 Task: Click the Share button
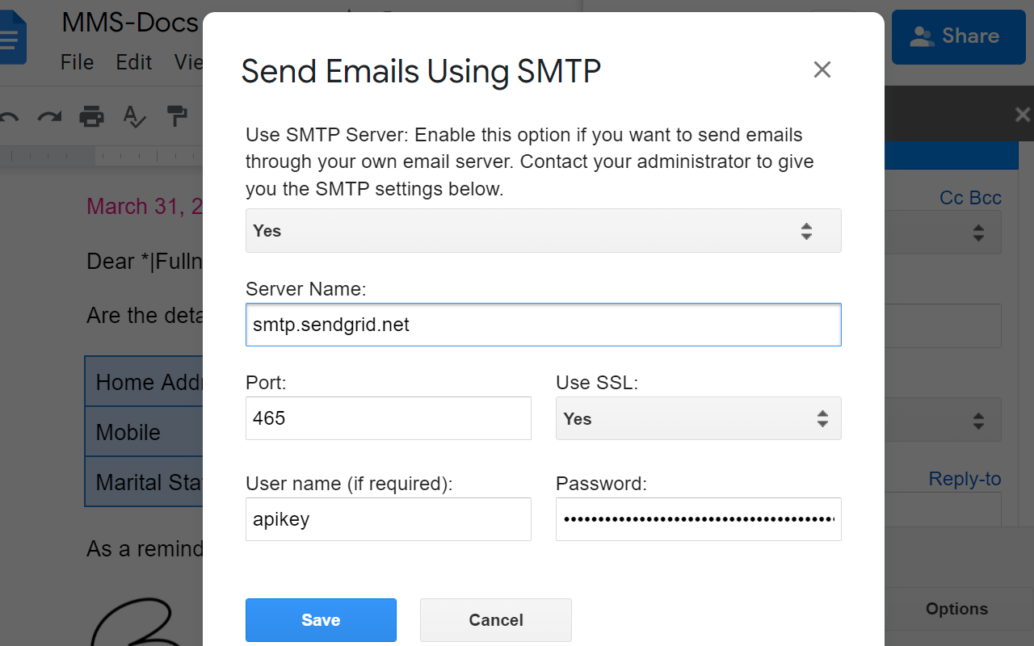coord(958,36)
